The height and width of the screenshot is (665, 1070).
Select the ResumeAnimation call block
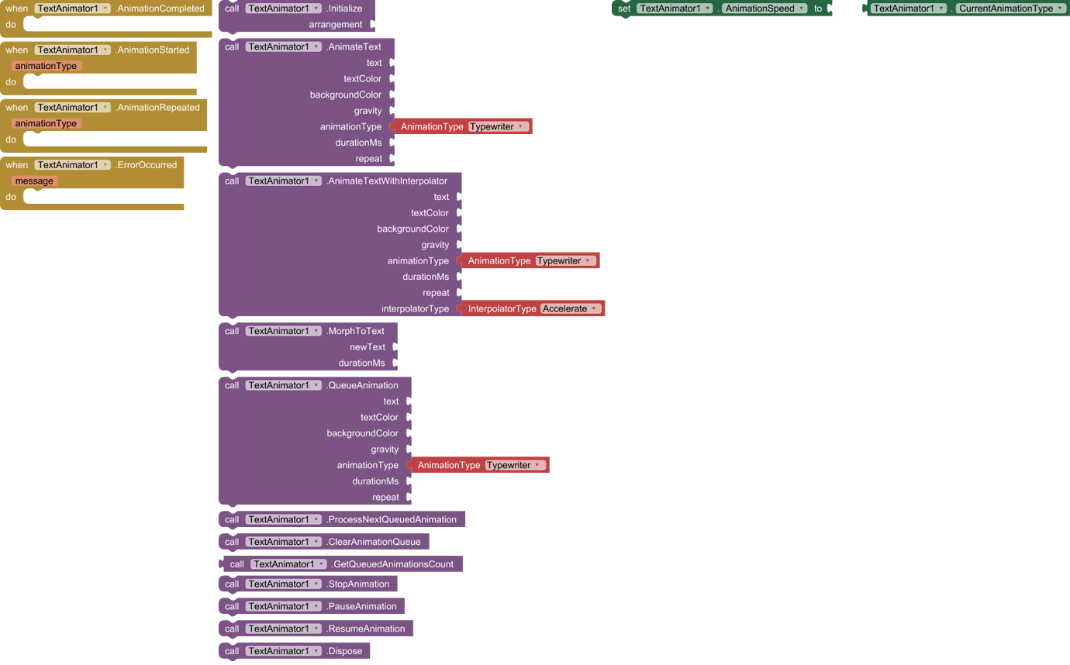(364, 629)
